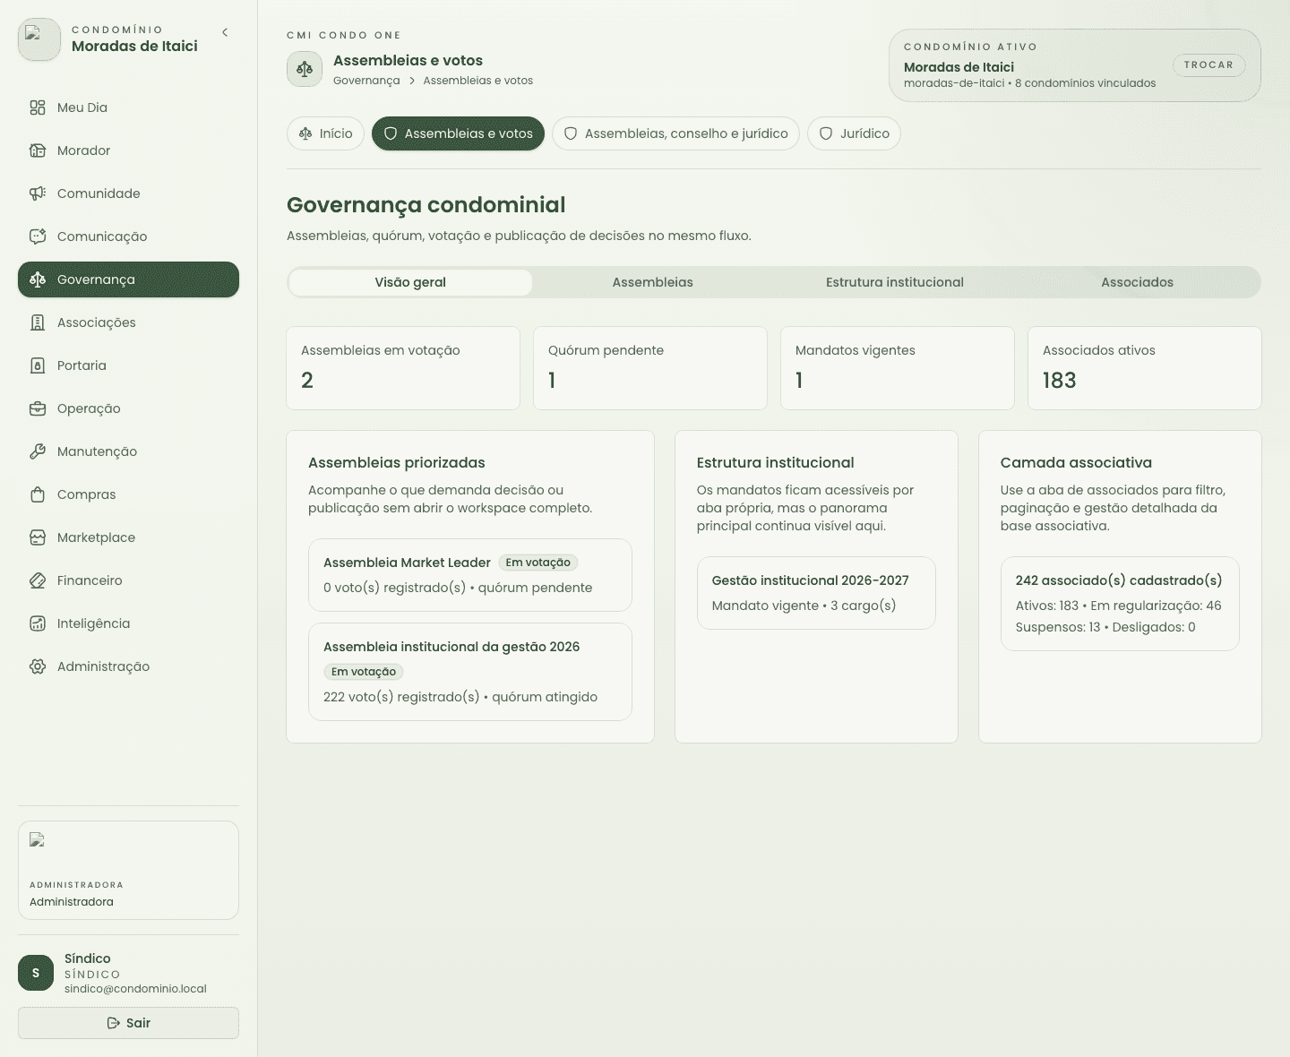Screen dimensions: 1290x1057
Task: Open the Estrutura institucional tab
Action: [895, 282]
